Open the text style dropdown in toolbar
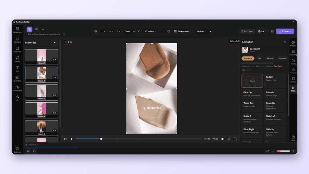Image resolution: width=309 pixels, height=174 pixels. [x=118, y=31]
